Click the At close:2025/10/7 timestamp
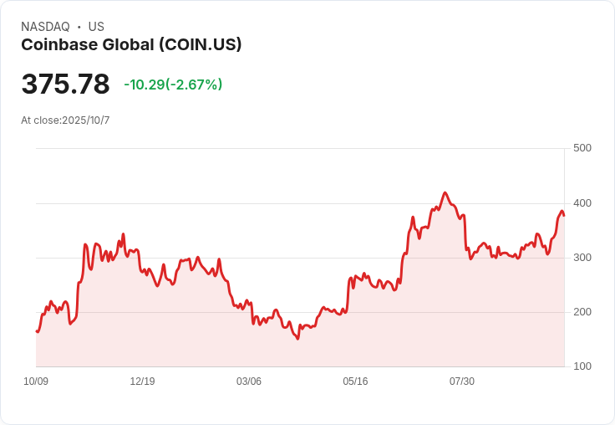Image resolution: width=615 pixels, height=425 pixels. tap(65, 120)
